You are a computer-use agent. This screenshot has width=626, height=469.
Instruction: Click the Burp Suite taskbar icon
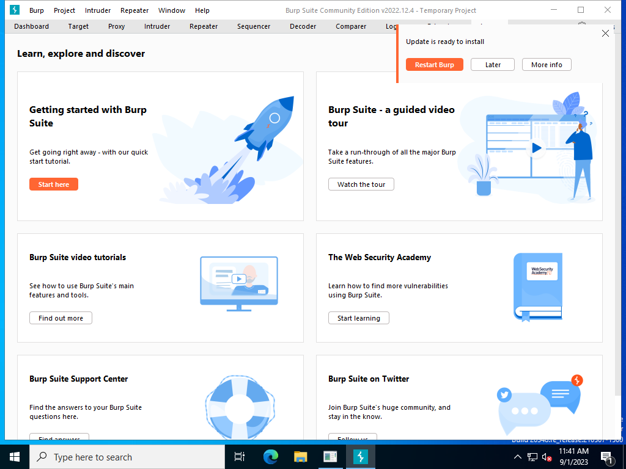pyautogui.click(x=361, y=457)
